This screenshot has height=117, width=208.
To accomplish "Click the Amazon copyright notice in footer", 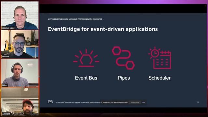I will click(x=78, y=102).
